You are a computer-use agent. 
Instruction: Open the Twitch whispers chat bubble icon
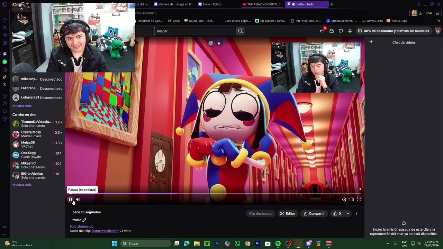[341, 31]
